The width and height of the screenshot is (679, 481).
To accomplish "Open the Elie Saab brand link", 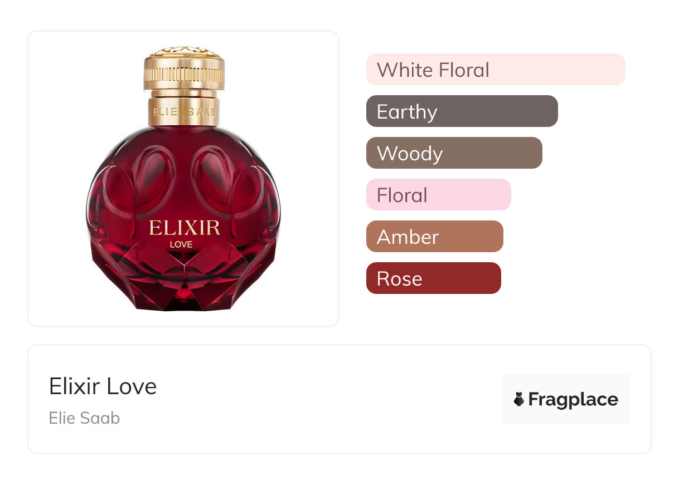I will (x=85, y=418).
